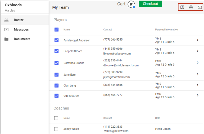Image resolution: width=204 pixels, height=134 pixels.
Task: Check the Josey Wales coach checkbox
Action: pos(56,129)
